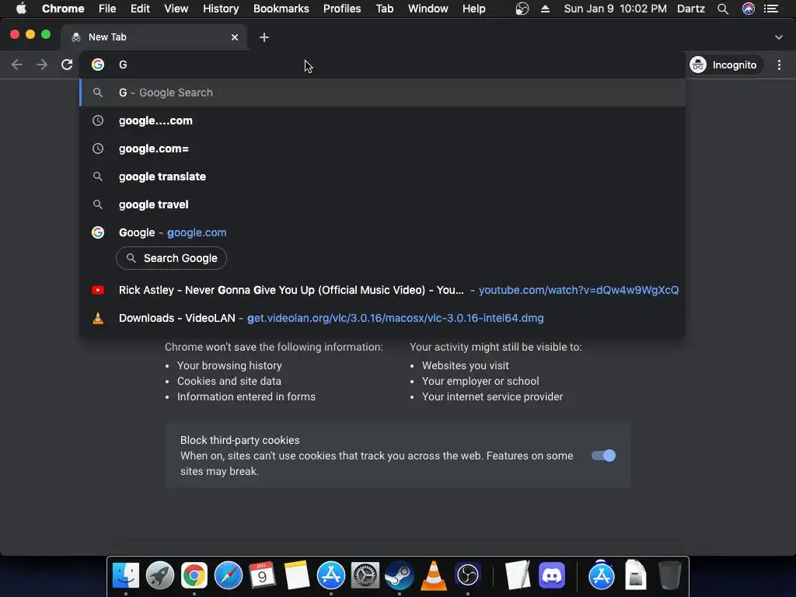Open System Preferences from the dock
796x597 pixels.
pos(365,576)
